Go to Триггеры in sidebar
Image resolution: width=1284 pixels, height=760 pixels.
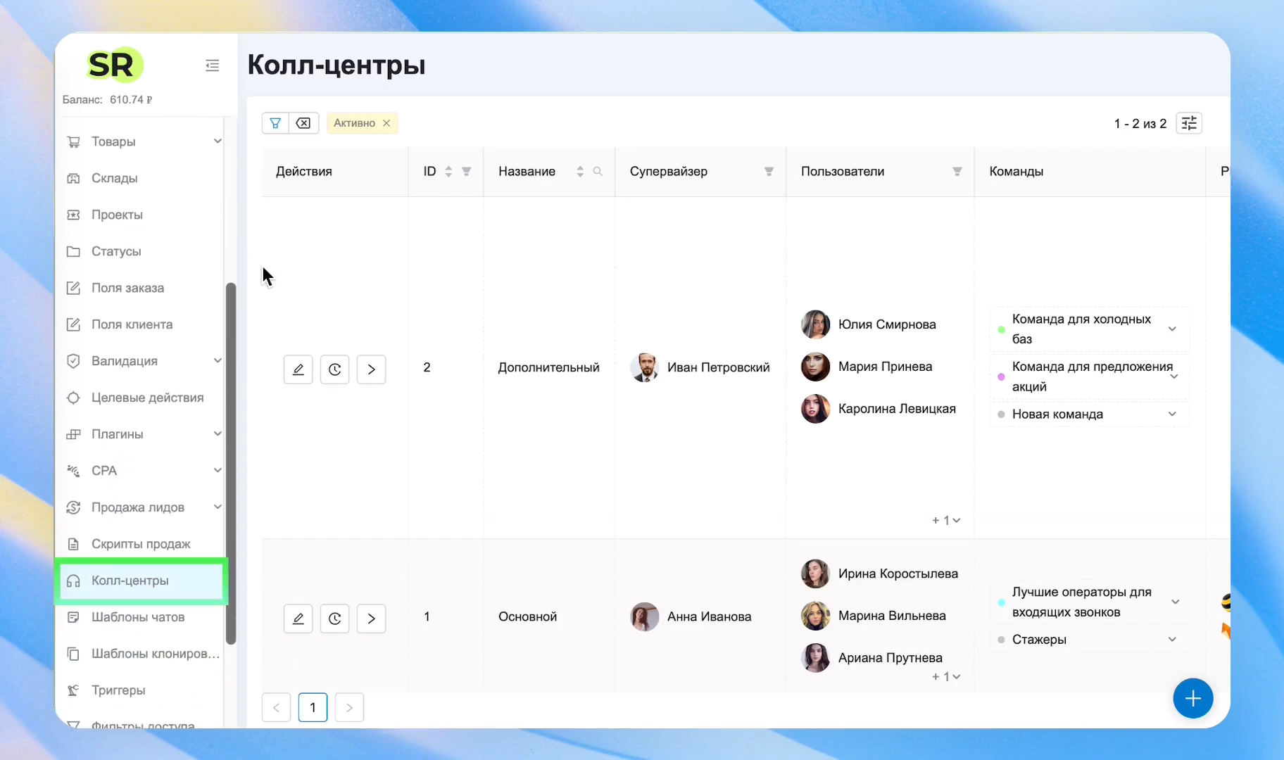pos(118,690)
